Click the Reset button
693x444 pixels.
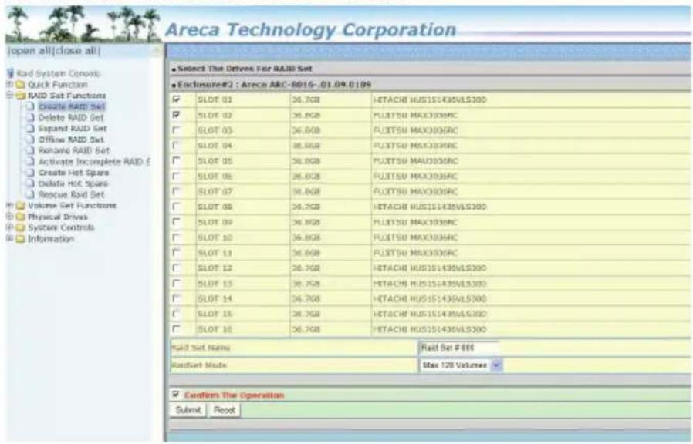[x=225, y=410]
